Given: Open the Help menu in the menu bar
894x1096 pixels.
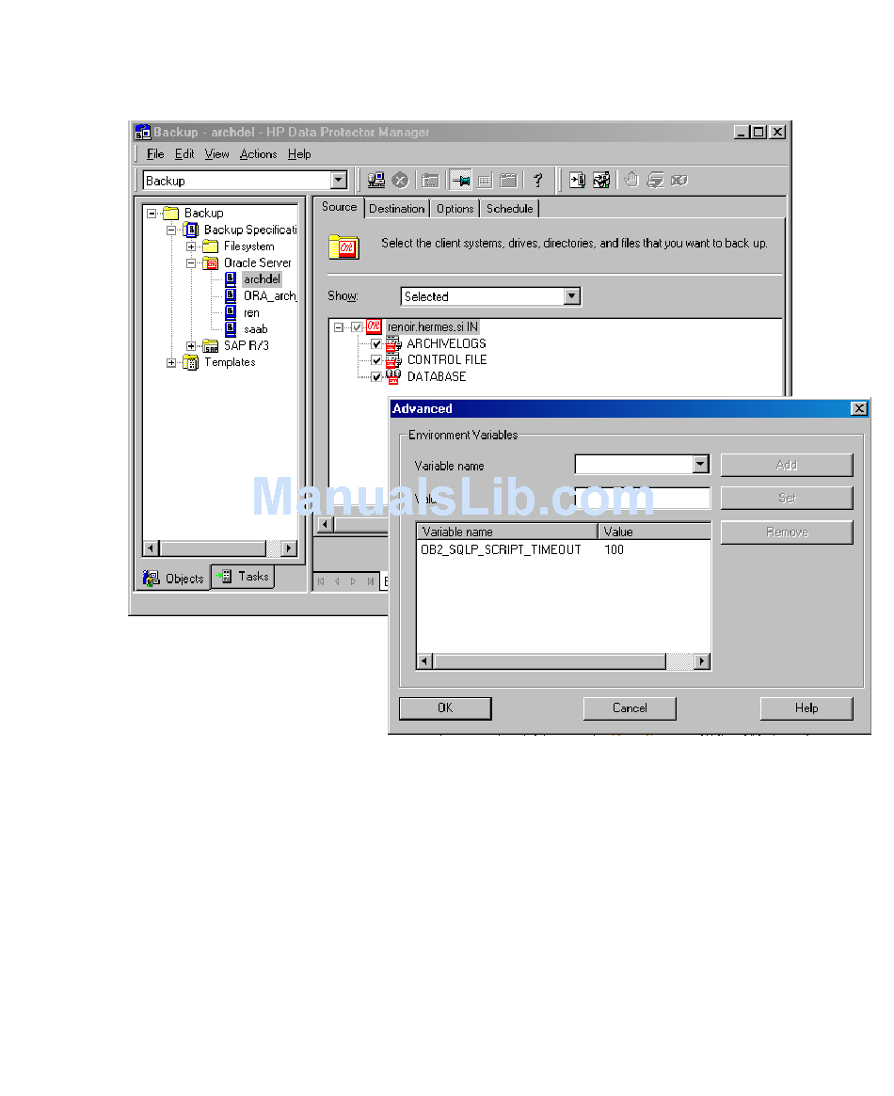Looking at the screenshot, I should pyautogui.click(x=299, y=154).
